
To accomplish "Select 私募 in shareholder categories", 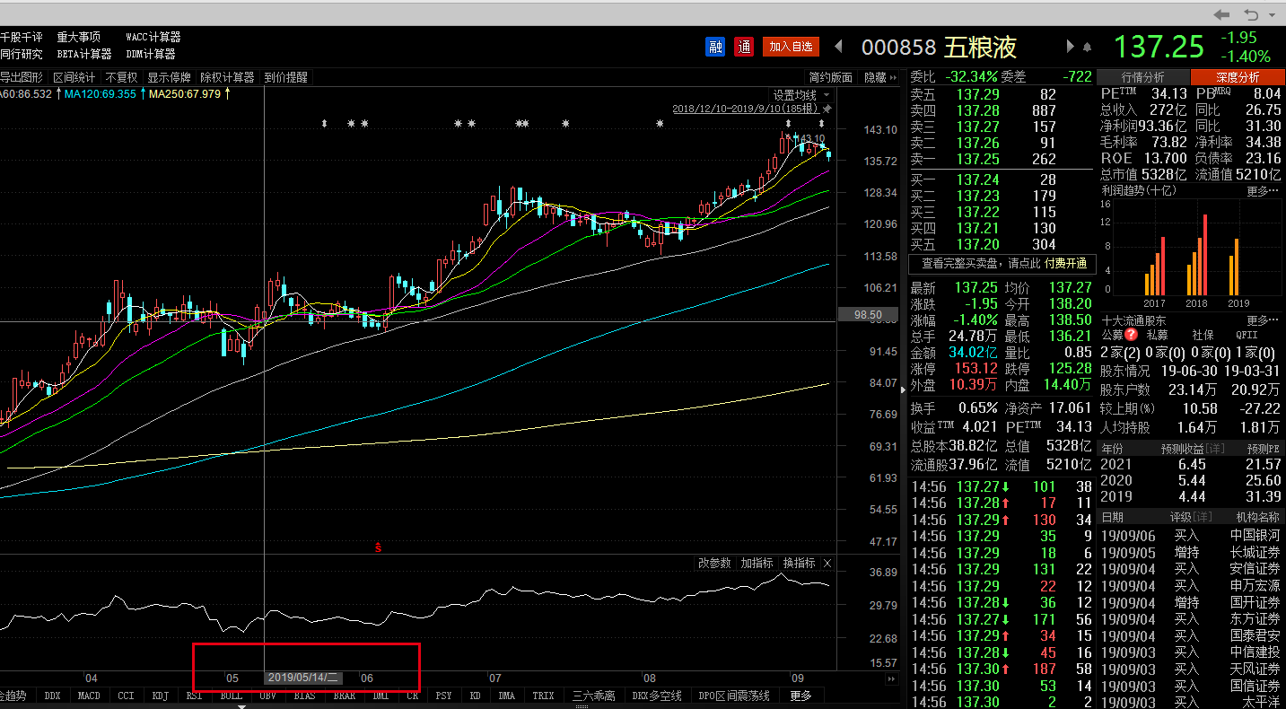I will 1158,335.
